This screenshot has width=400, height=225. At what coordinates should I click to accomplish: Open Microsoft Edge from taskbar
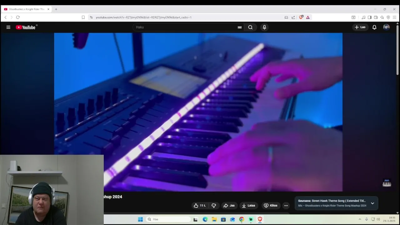coord(205,219)
